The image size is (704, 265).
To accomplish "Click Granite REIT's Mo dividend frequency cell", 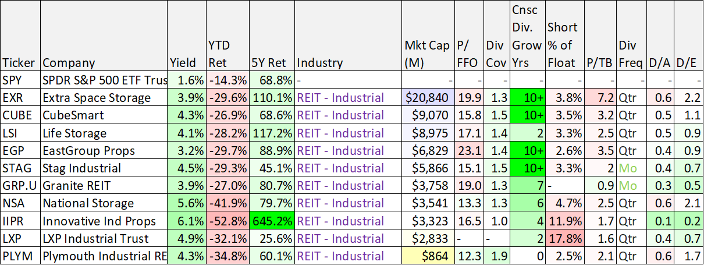I will pyautogui.click(x=631, y=185).
